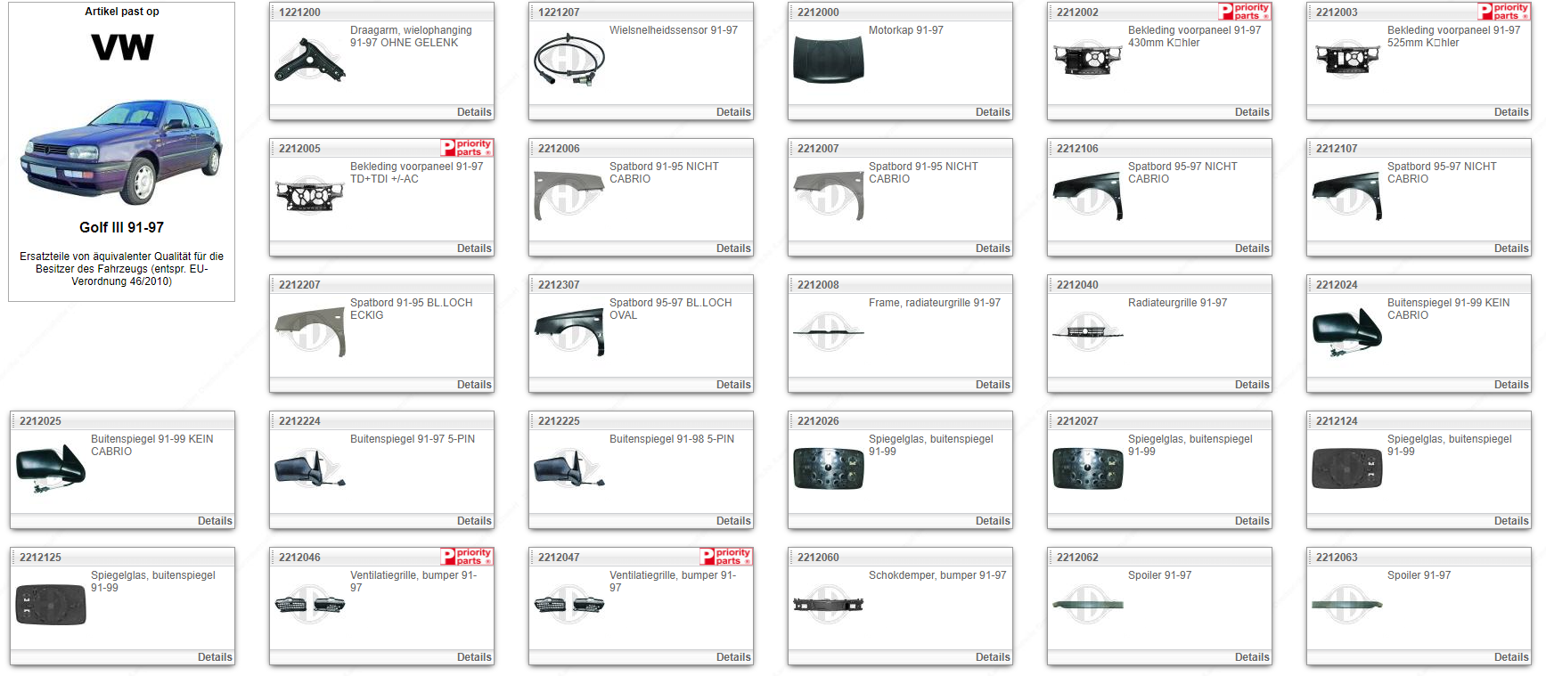Click the bumper vent grille image for 2212046

coord(309,605)
